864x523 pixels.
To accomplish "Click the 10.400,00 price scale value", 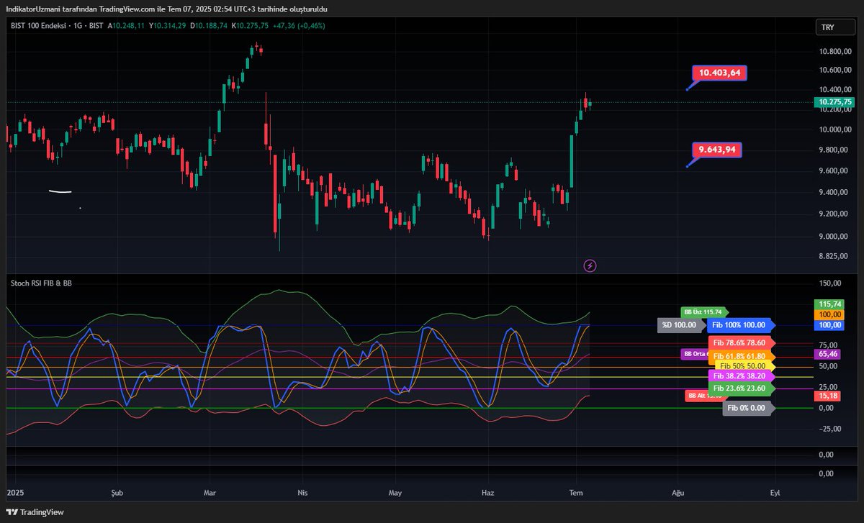I will 837,90.
